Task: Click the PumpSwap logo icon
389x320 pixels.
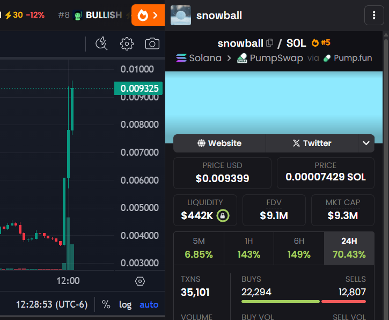Action: click(242, 59)
